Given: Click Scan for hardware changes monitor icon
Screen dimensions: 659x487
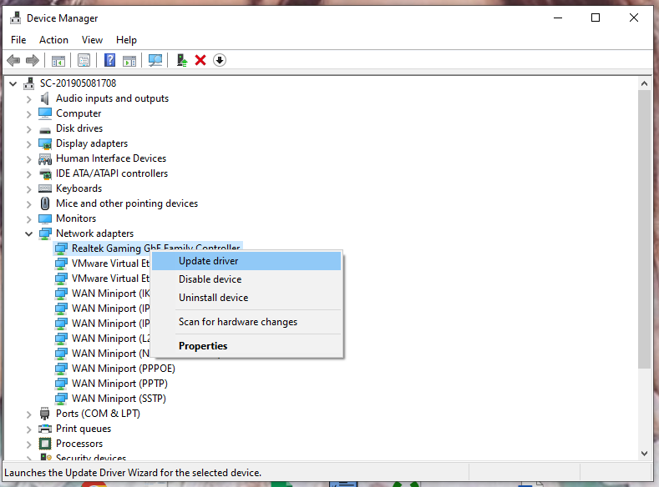Looking at the screenshot, I should coord(155,60).
